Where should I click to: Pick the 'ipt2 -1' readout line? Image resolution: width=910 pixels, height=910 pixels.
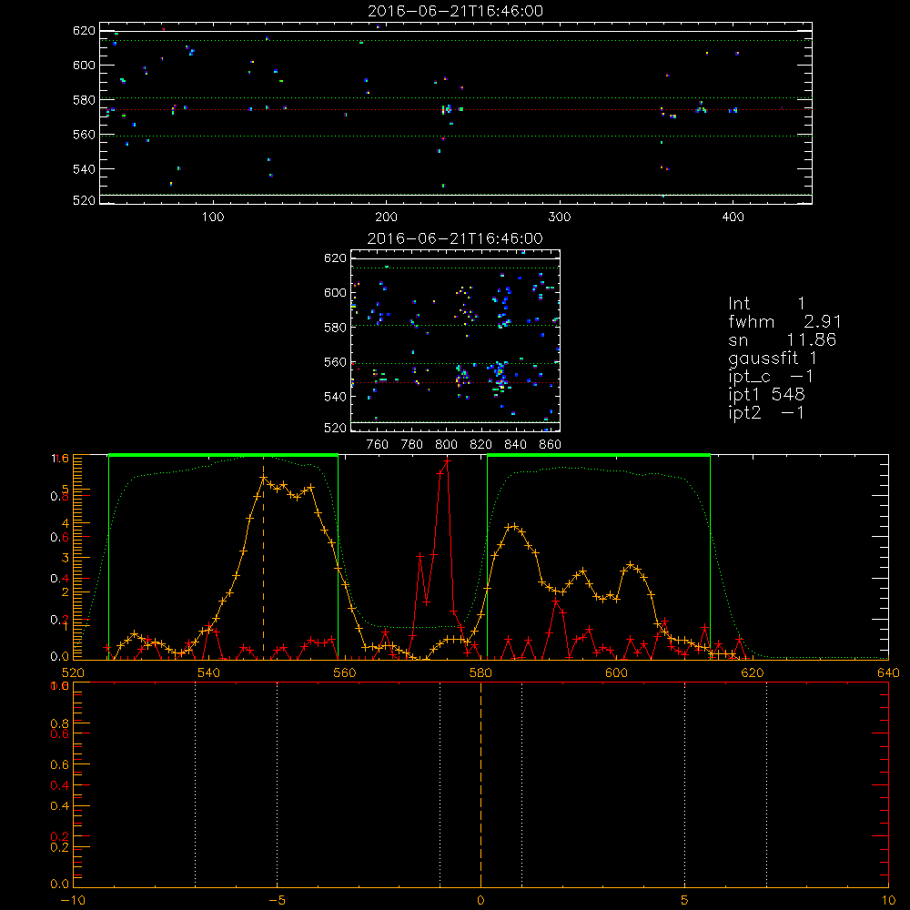(x=766, y=412)
